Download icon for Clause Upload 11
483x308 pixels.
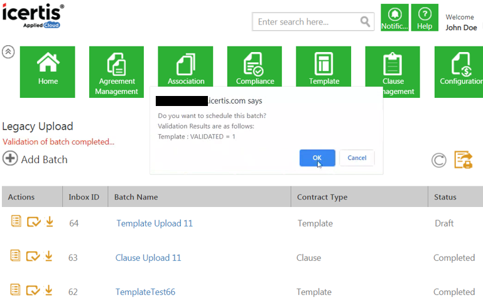point(48,256)
